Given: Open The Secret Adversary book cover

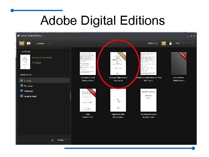Looking at the screenshot, I should point(148,100).
